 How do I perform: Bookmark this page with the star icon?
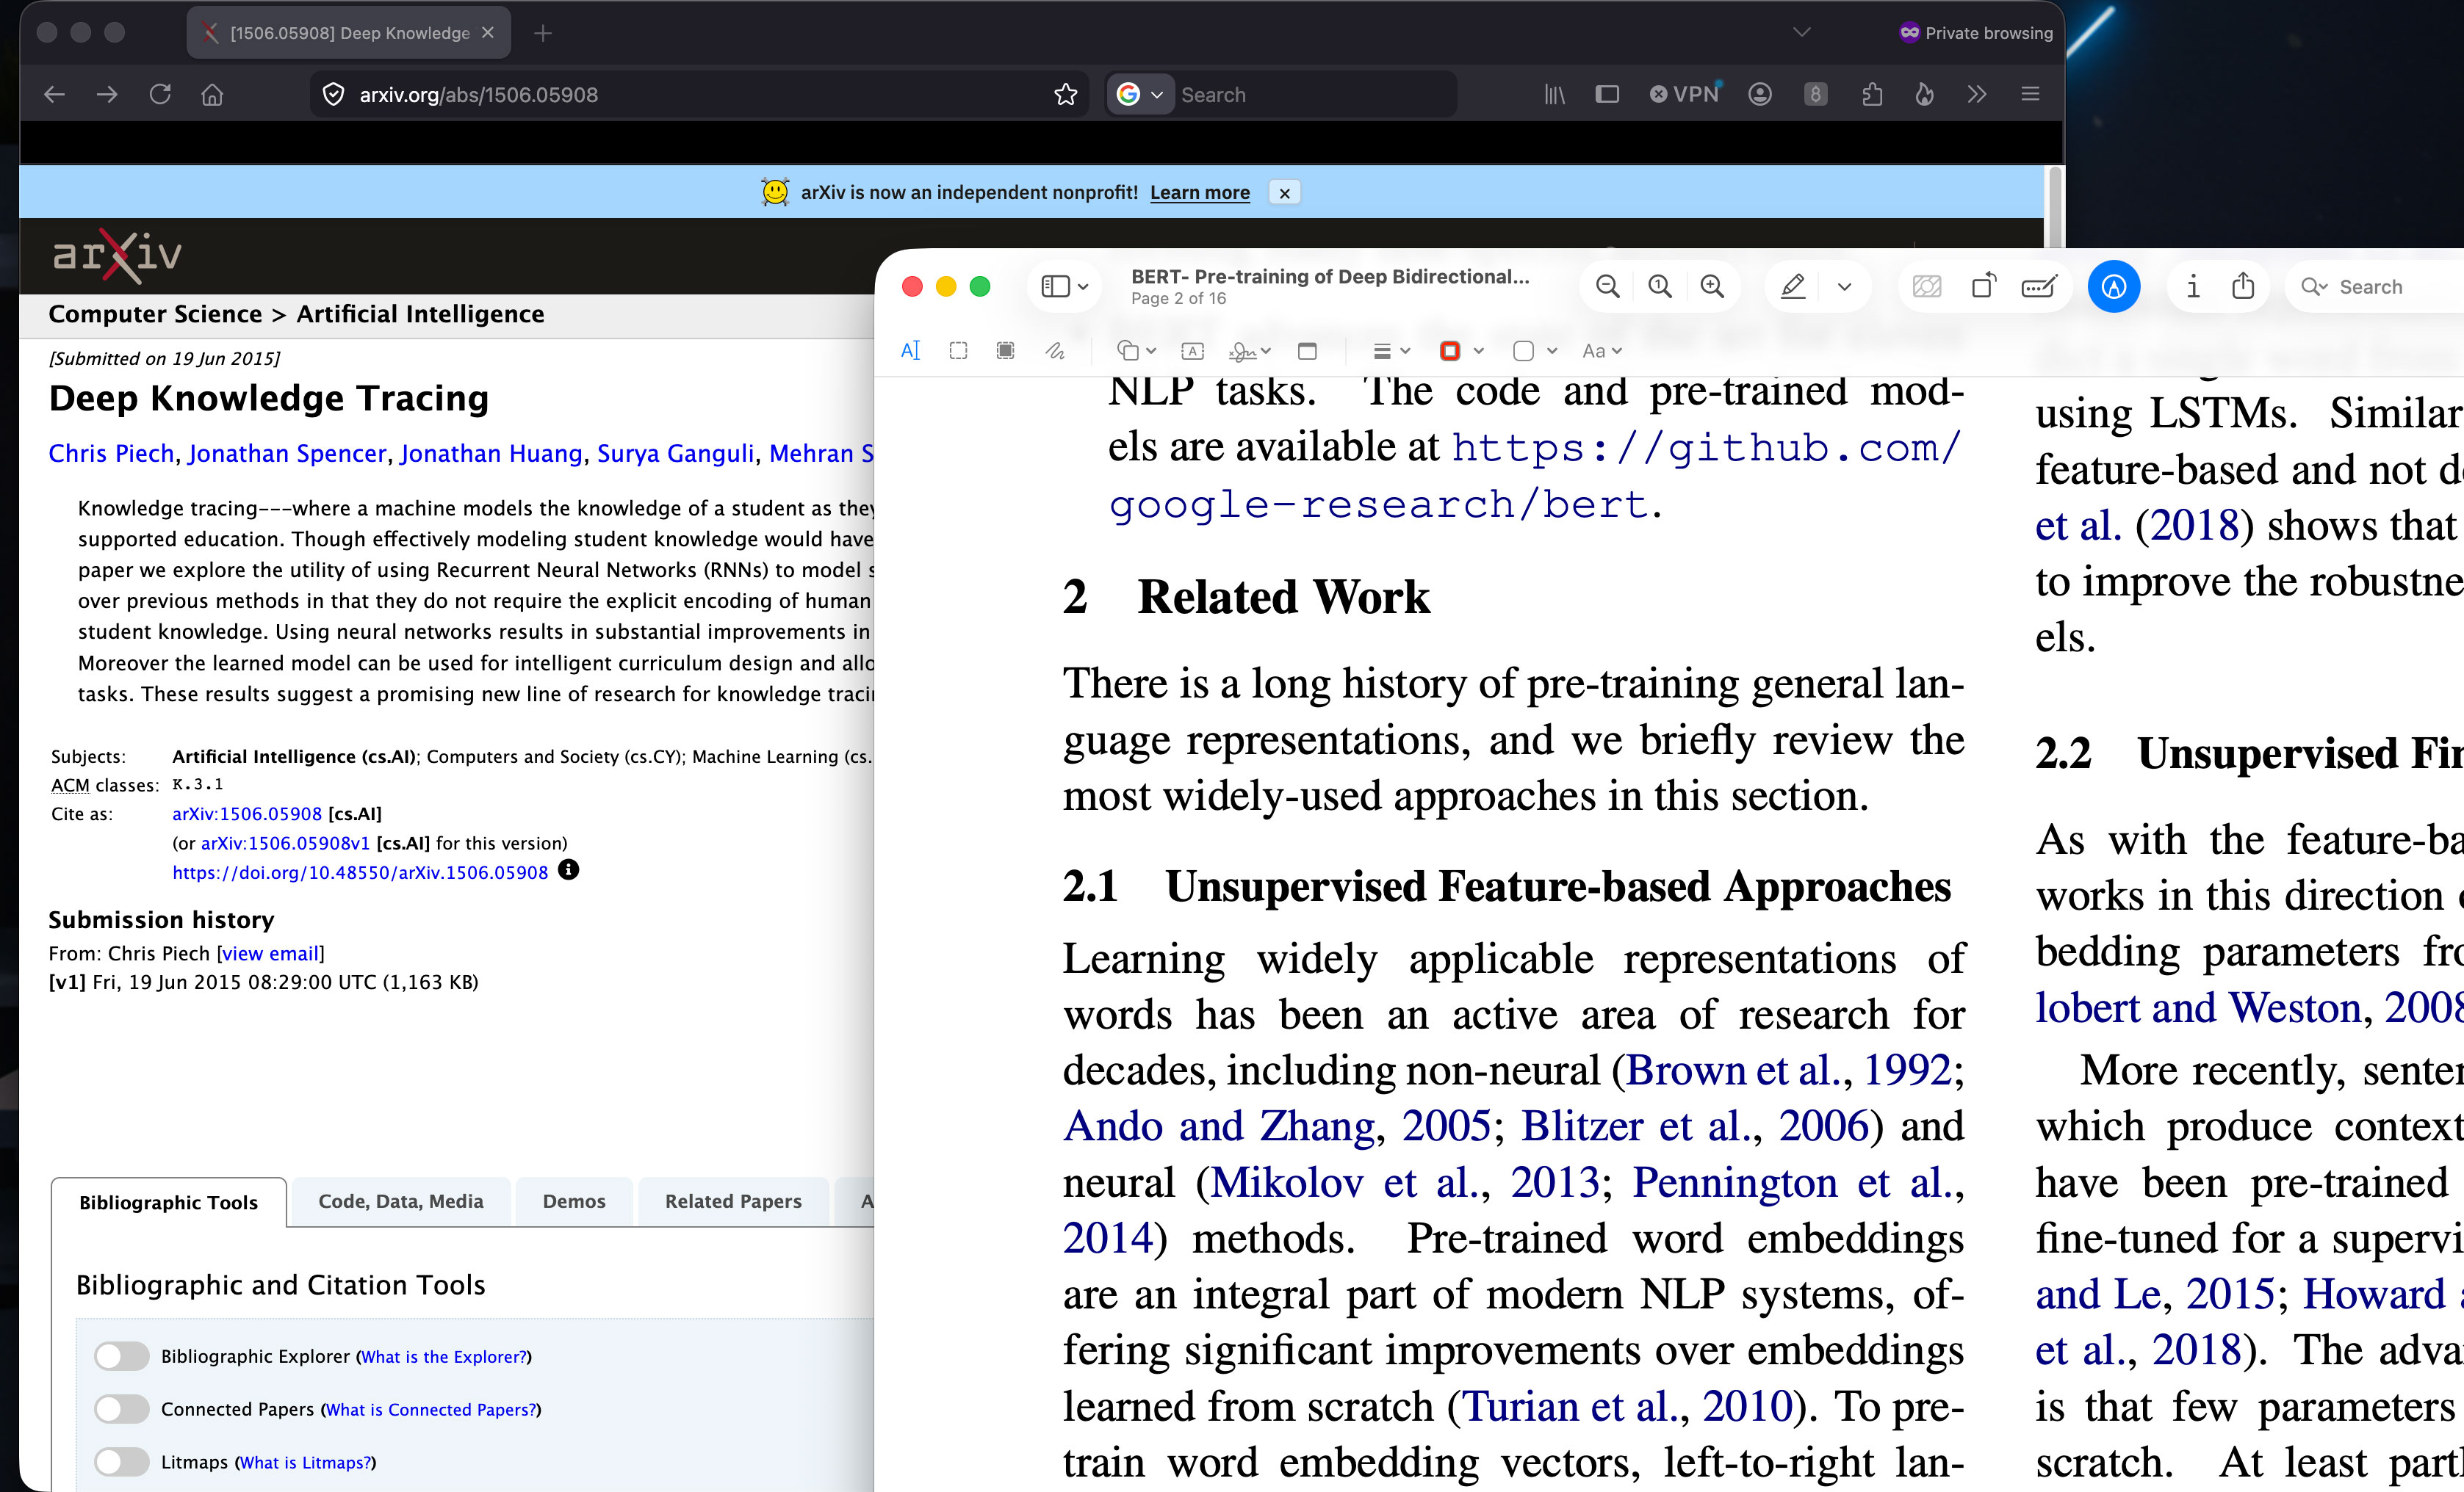tap(1066, 94)
